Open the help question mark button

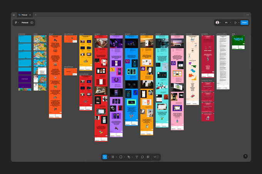245,156
